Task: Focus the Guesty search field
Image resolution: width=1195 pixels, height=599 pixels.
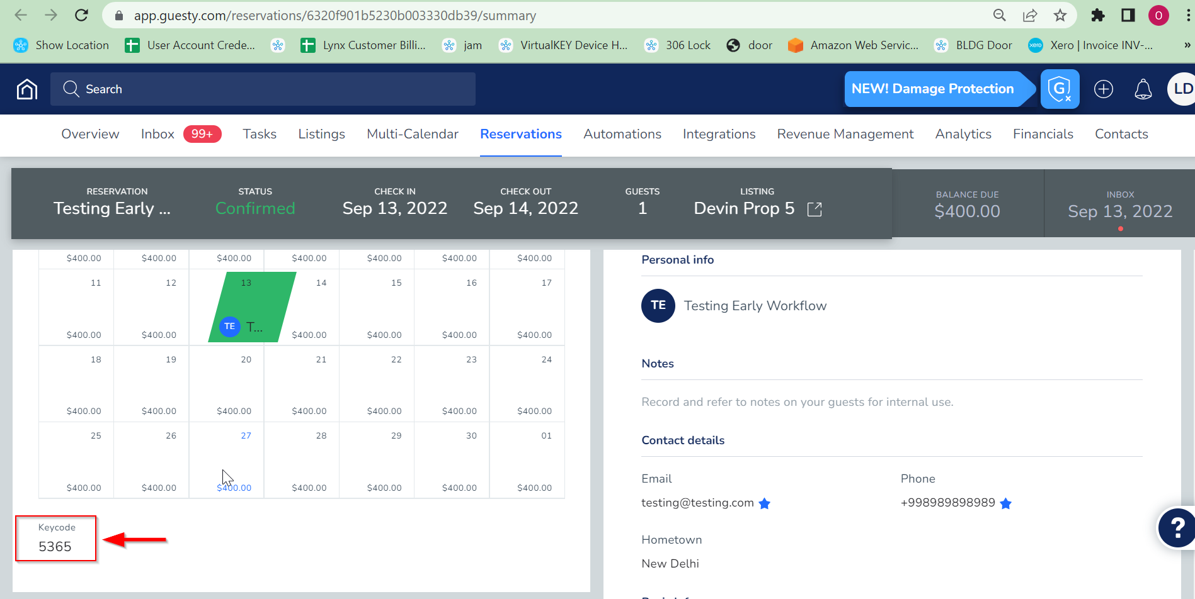Action: click(x=263, y=89)
